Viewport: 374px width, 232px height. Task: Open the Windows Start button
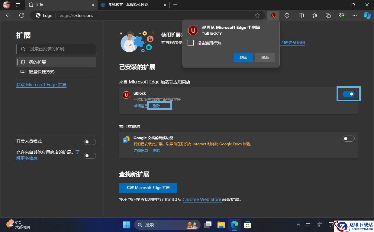pyautogui.click(x=127, y=225)
